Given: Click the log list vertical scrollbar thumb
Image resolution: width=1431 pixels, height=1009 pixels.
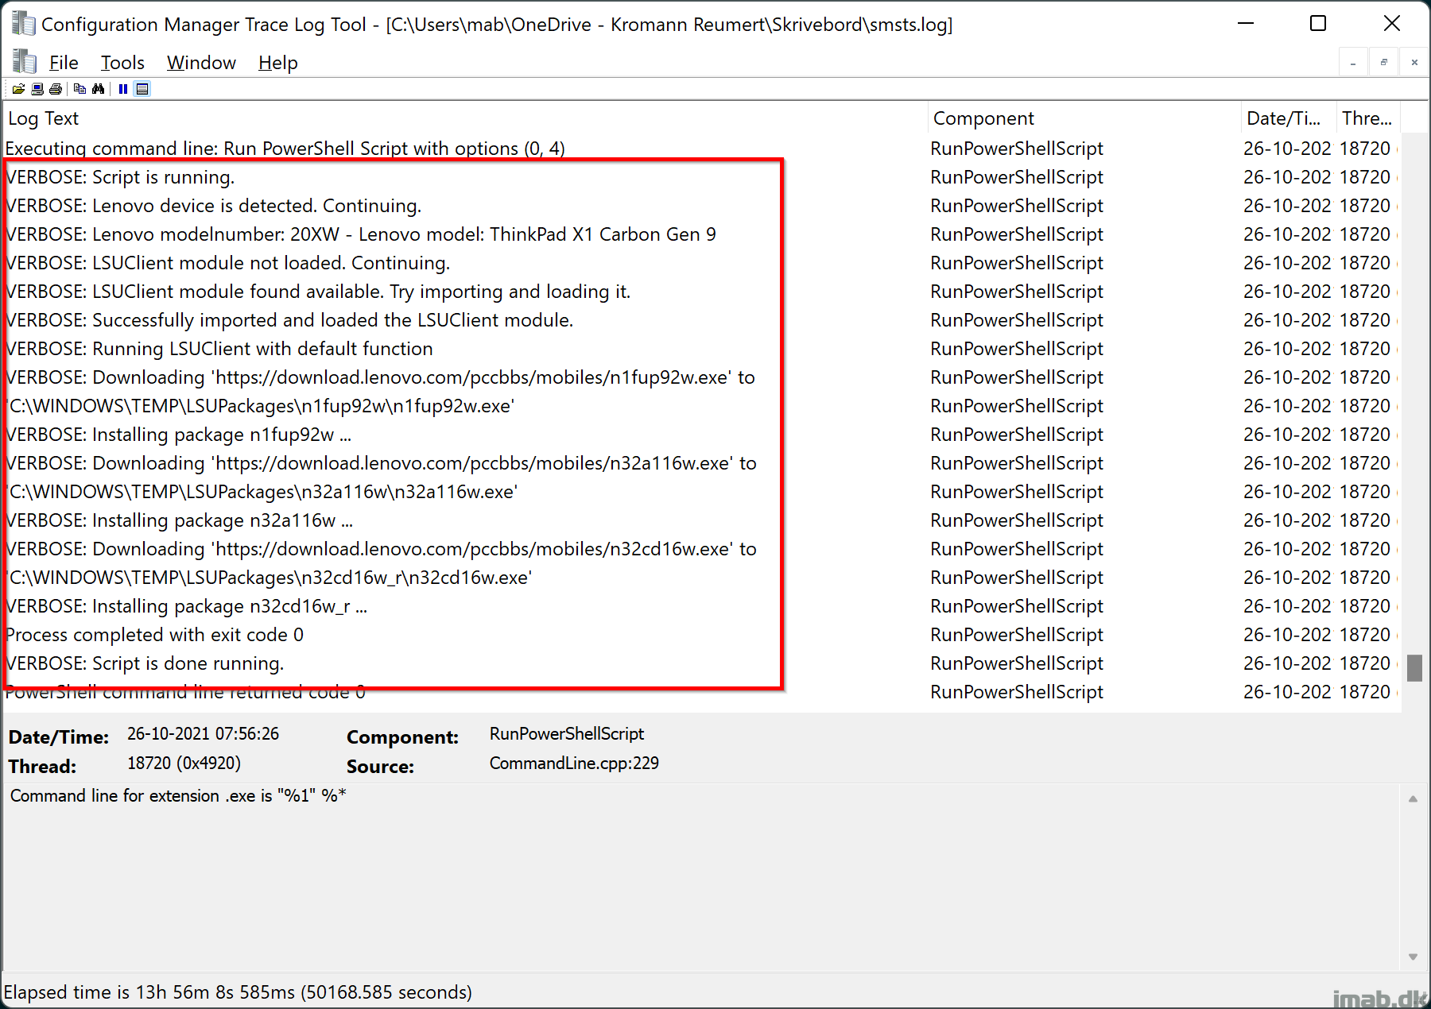Looking at the screenshot, I should click(x=1414, y=668).
